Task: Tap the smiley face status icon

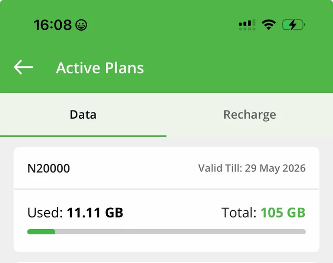Action: 81,25
